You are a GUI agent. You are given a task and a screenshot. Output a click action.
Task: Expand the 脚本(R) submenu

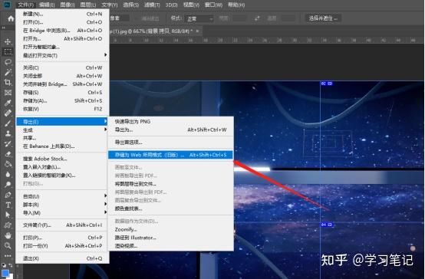pyautogui.click(x=63, y=204)
